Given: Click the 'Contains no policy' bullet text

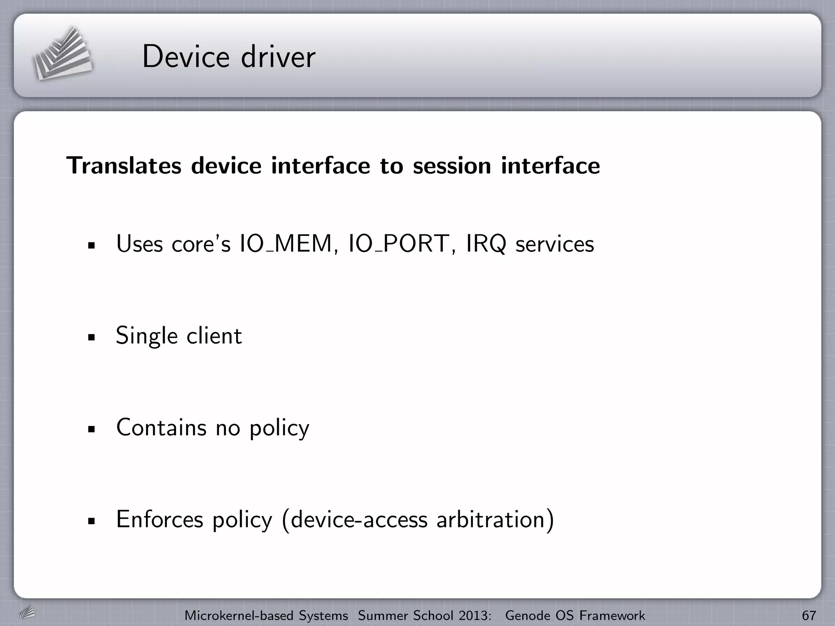Looking at the screenshot, I should click(212, 428).
